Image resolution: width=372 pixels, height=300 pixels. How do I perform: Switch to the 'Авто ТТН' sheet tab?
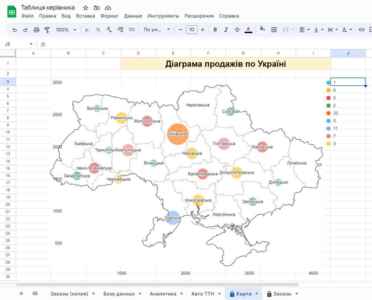pyautogui.click(x=203, y=294)
